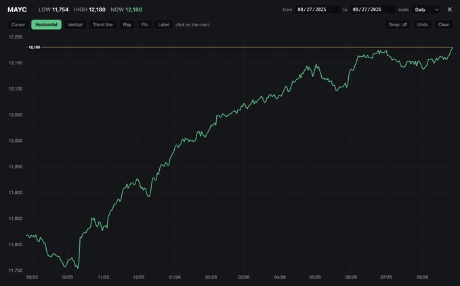This screenshot has height=286, width=460.
Task: Click the 02/26 x-axis label
Action: [x=211, y=277]
